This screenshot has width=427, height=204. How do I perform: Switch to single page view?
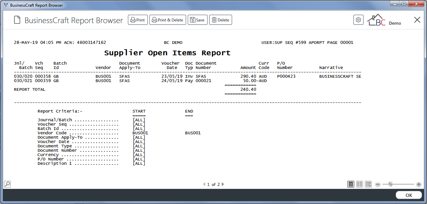[x=351, y=184]
